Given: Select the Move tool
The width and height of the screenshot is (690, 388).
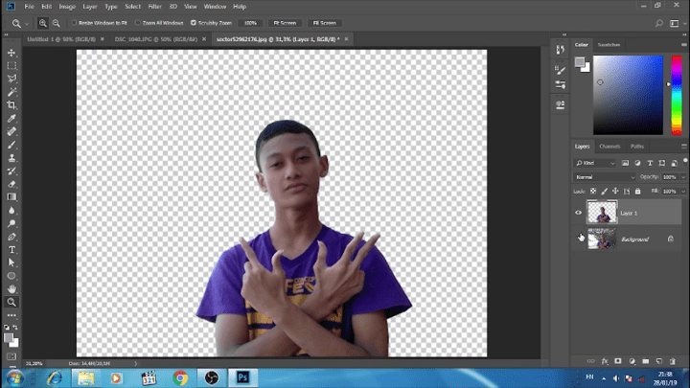Looking at the screenshot, I should (11, 52).
